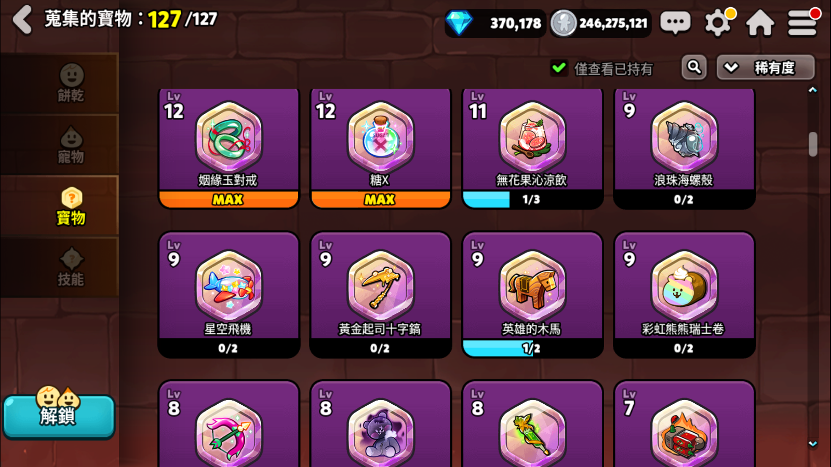Viewport: 831px width, 467px height.
Task: Tap the silver coin currency icon
Action: [564, 23]
